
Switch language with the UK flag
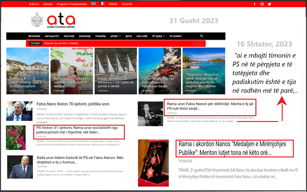[93, 4]
